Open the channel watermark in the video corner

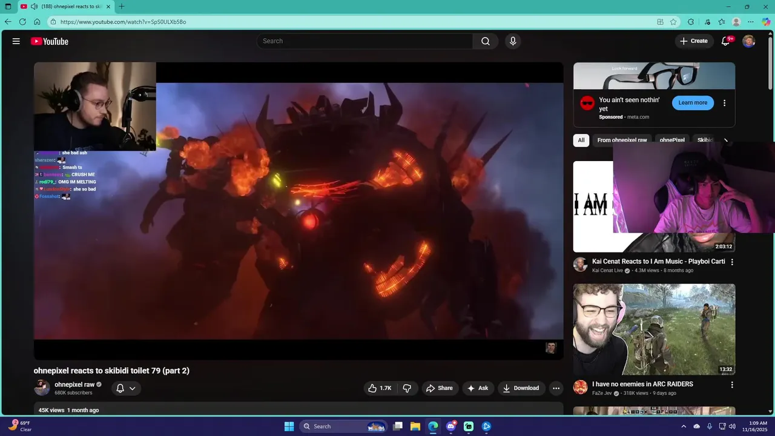pyautogui.click(x=551, y=348)
